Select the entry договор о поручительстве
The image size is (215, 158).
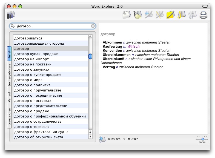click(51, 90)
